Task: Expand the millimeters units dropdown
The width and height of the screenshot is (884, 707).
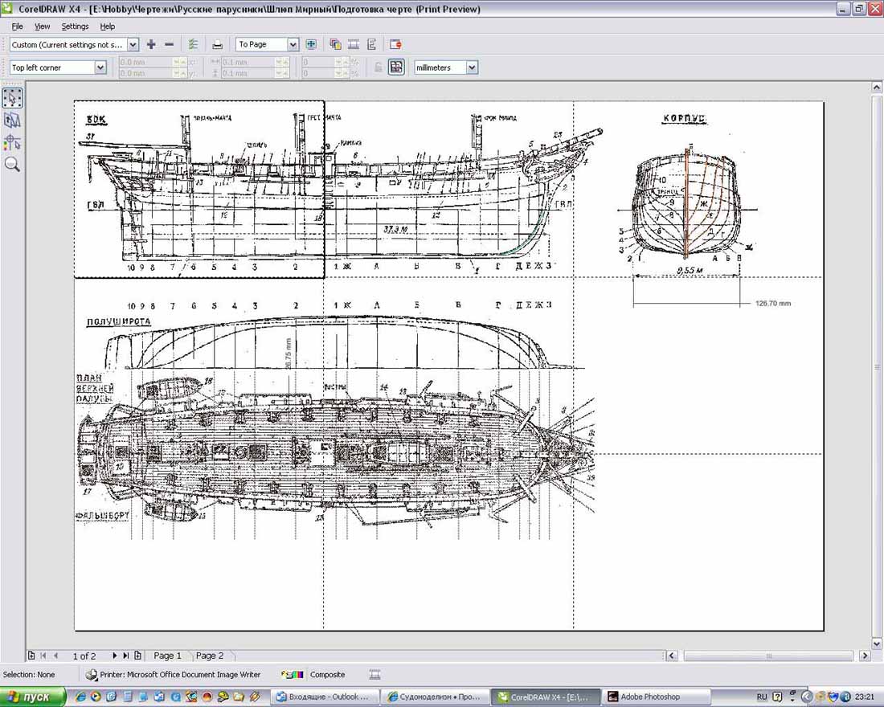Action: [472, 67]
